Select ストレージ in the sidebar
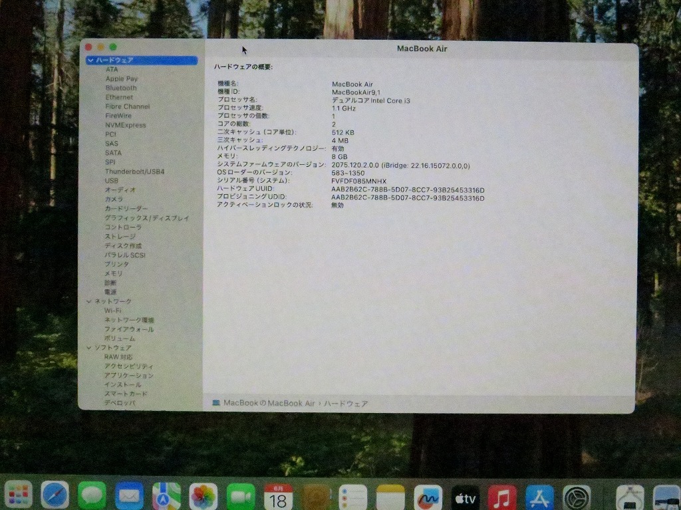681x510 pixels. click(x=120, y=236)
